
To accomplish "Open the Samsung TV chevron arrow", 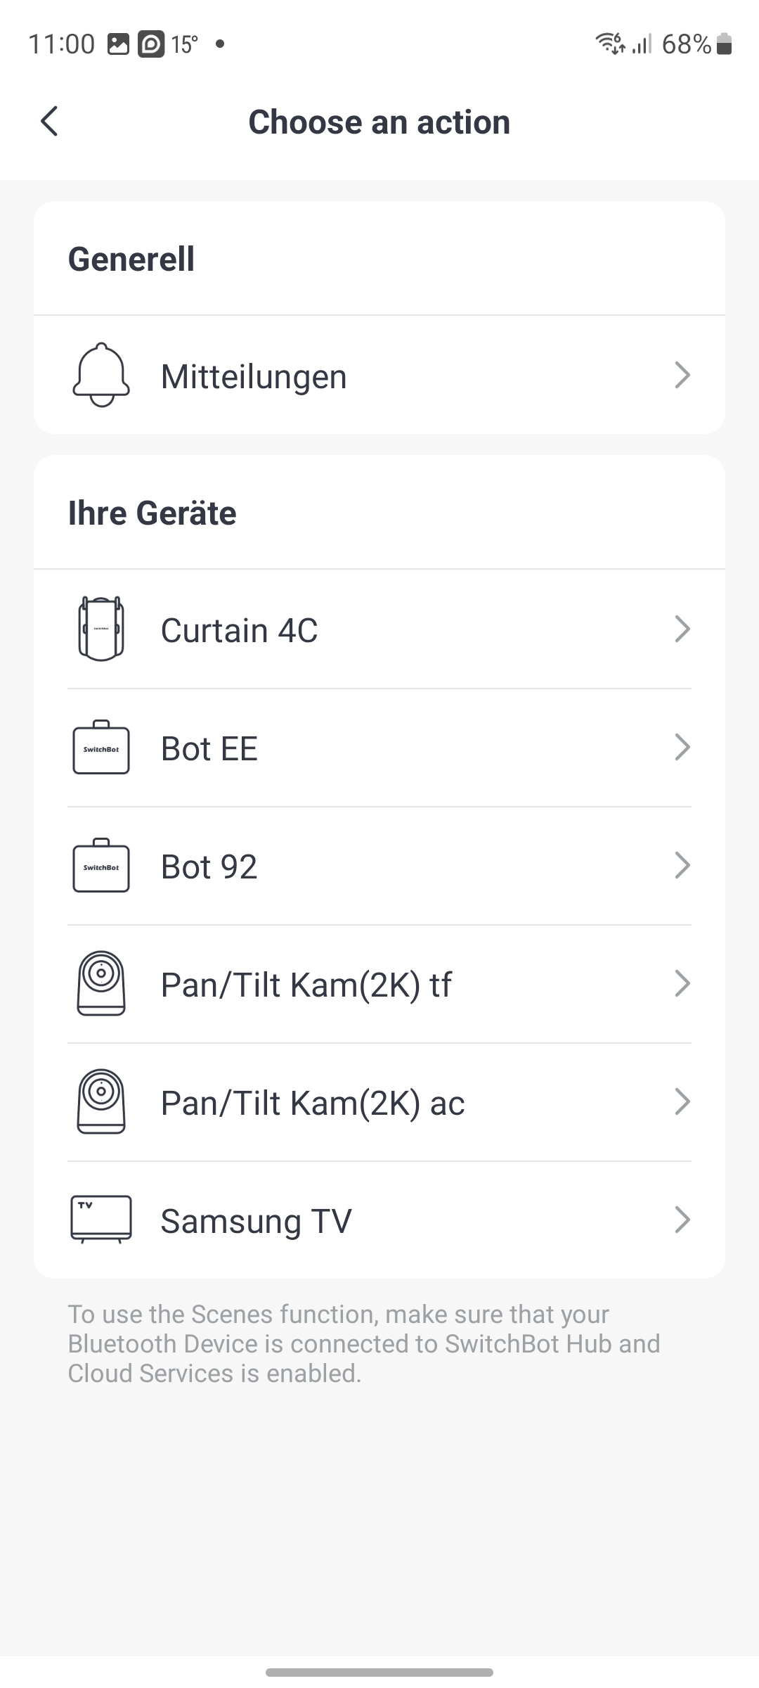I will pos(682,1220).
